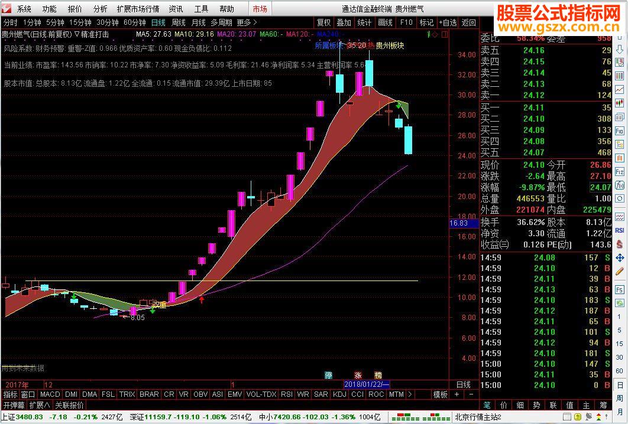
Task: Switch to monthly 月 period in the sidebar
Action: (x=619, y=411)
